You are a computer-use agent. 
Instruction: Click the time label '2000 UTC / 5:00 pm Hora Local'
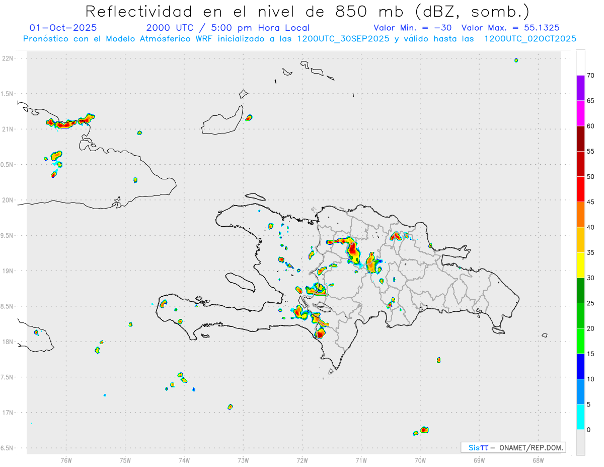pos(228,28)
